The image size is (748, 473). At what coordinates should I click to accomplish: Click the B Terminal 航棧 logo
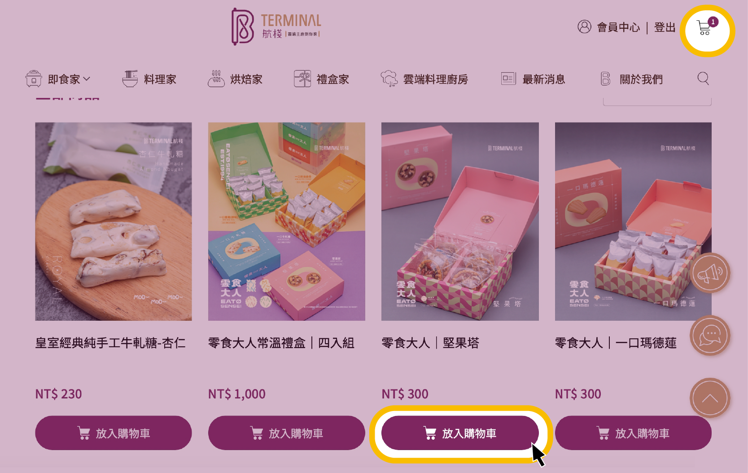tap(276, 27)
